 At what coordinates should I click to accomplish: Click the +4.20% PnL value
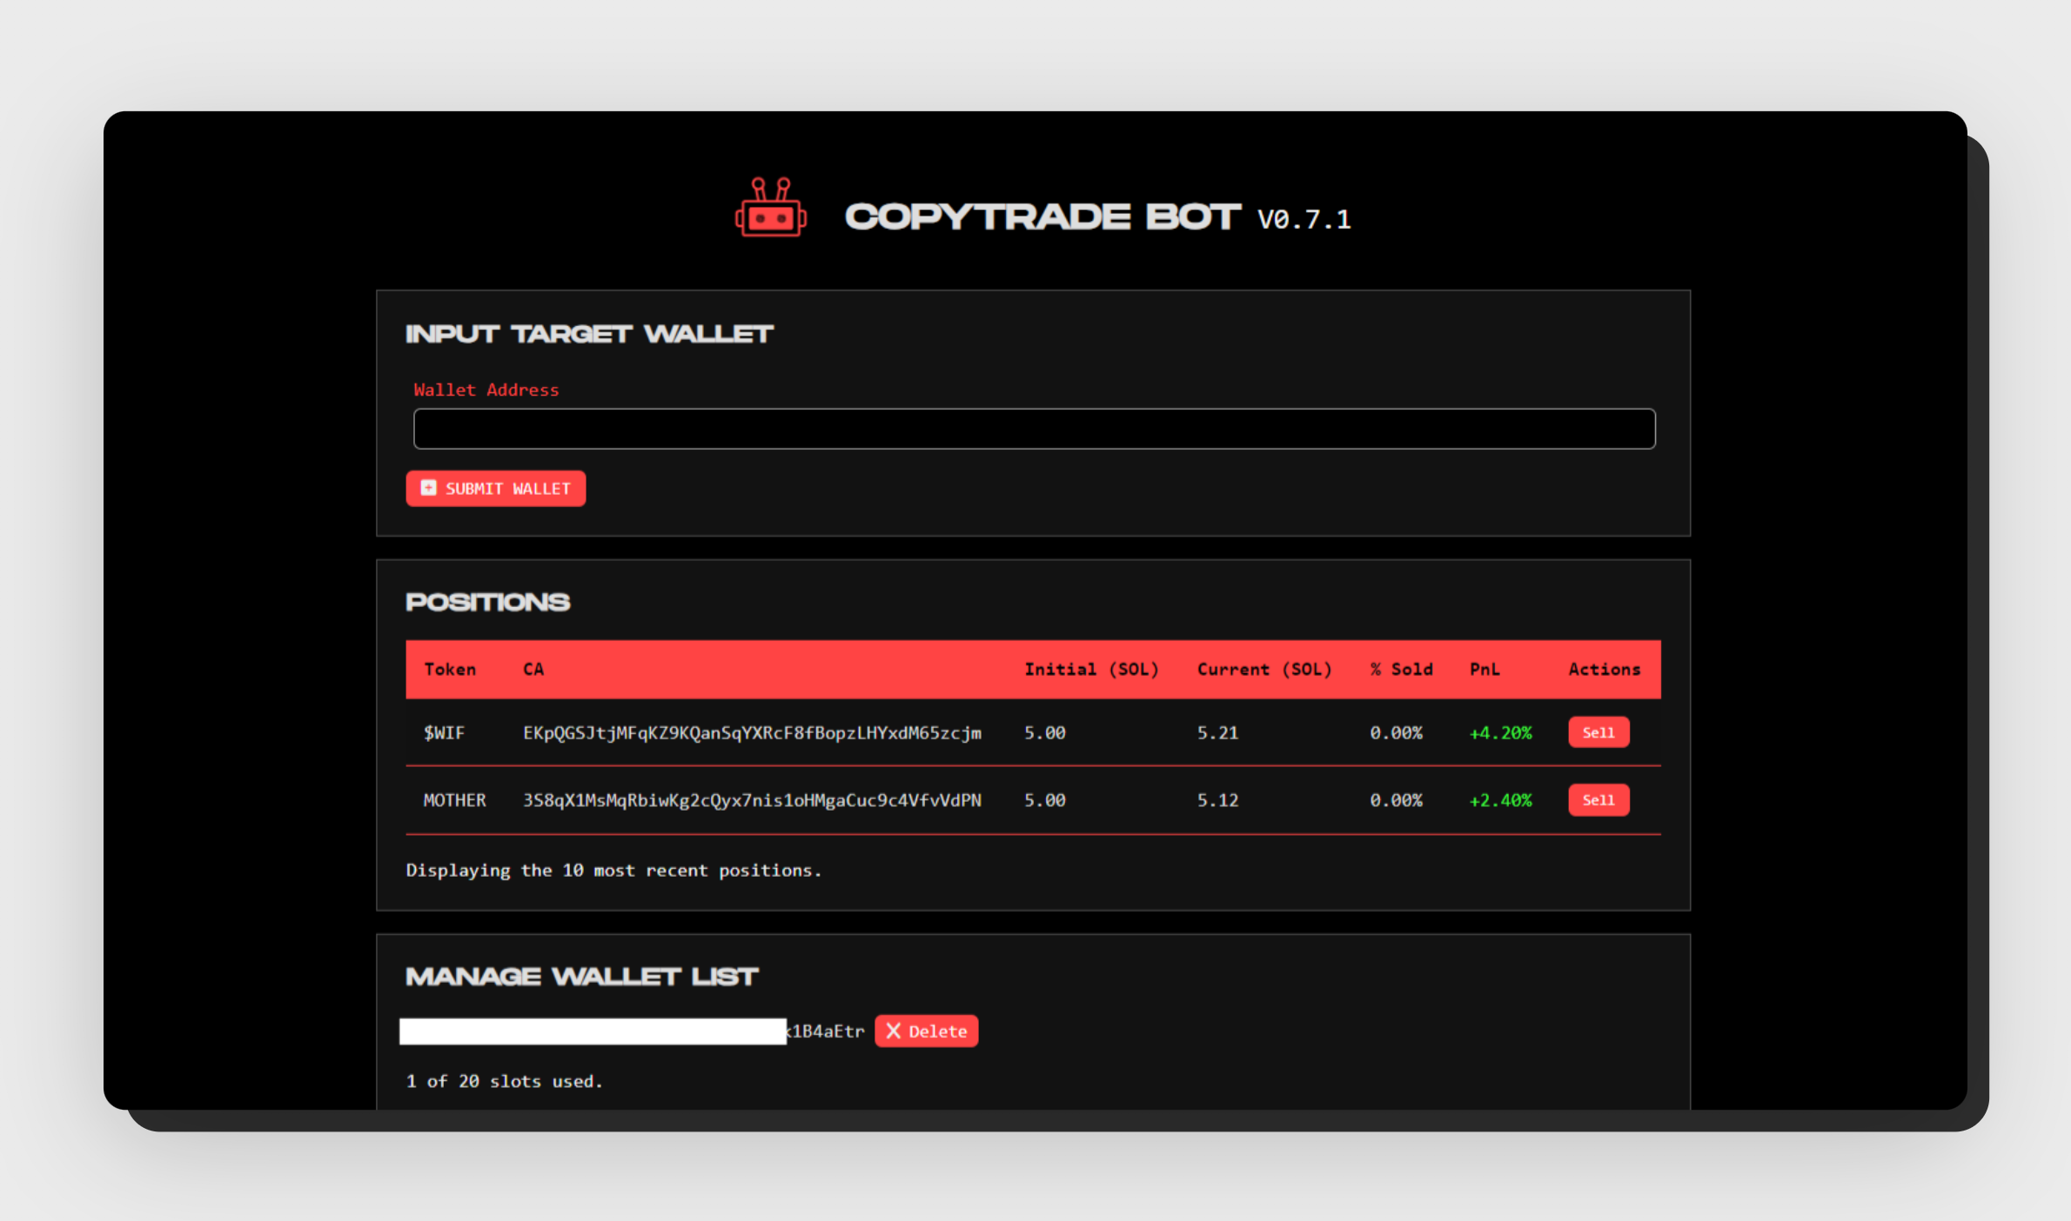pos(1500,732)
